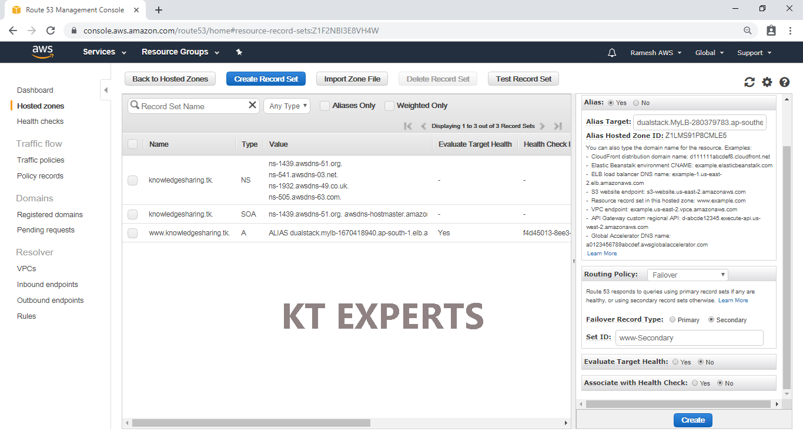The image size is (803, 432).
Task: Open Health checks in the sidebar
Action: click(40, 122)
